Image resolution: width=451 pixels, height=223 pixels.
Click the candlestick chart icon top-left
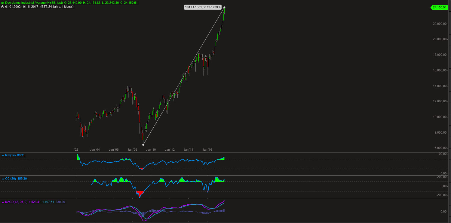(2, 2)
